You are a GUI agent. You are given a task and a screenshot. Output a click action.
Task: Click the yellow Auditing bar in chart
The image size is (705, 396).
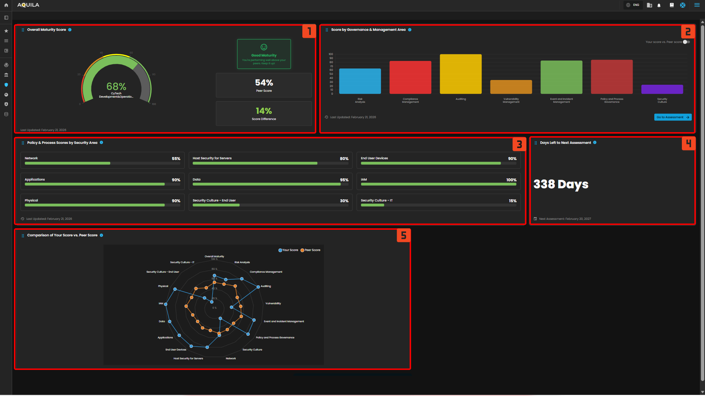(460, 74)
